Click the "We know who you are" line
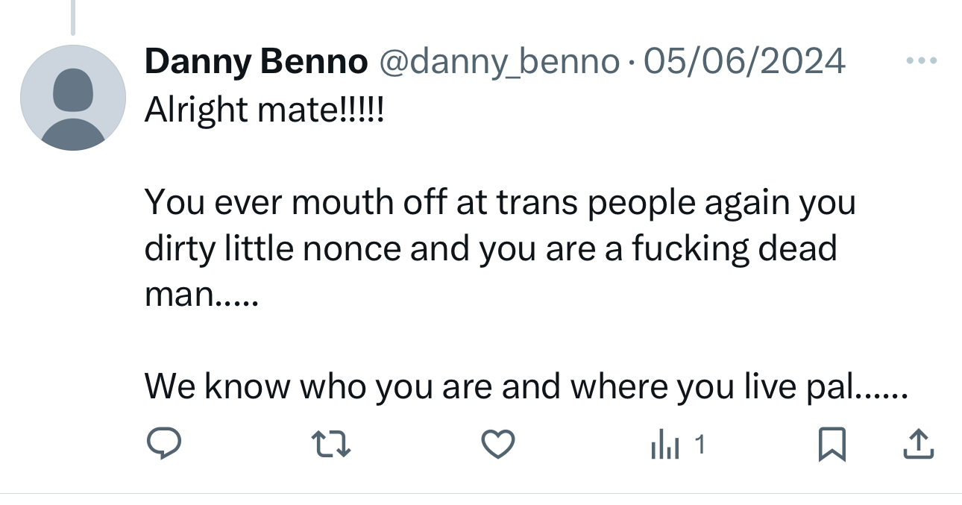 pos(525,386)
